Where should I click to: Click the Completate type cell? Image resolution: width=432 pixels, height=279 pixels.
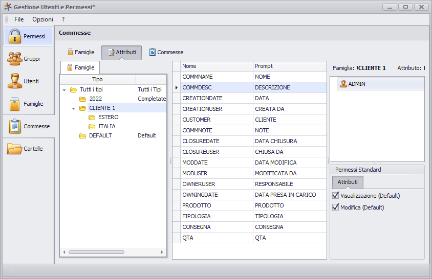pos(152,99)
